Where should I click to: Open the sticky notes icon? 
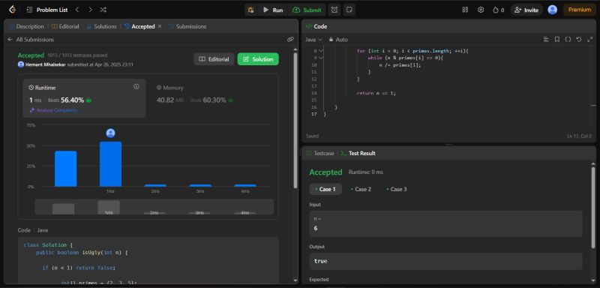pyautogui.click(x=349, y=10)
